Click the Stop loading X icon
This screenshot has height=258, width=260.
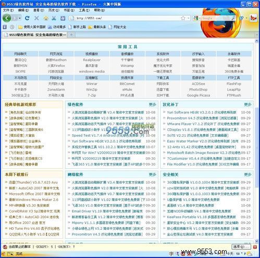click(36, 18)
